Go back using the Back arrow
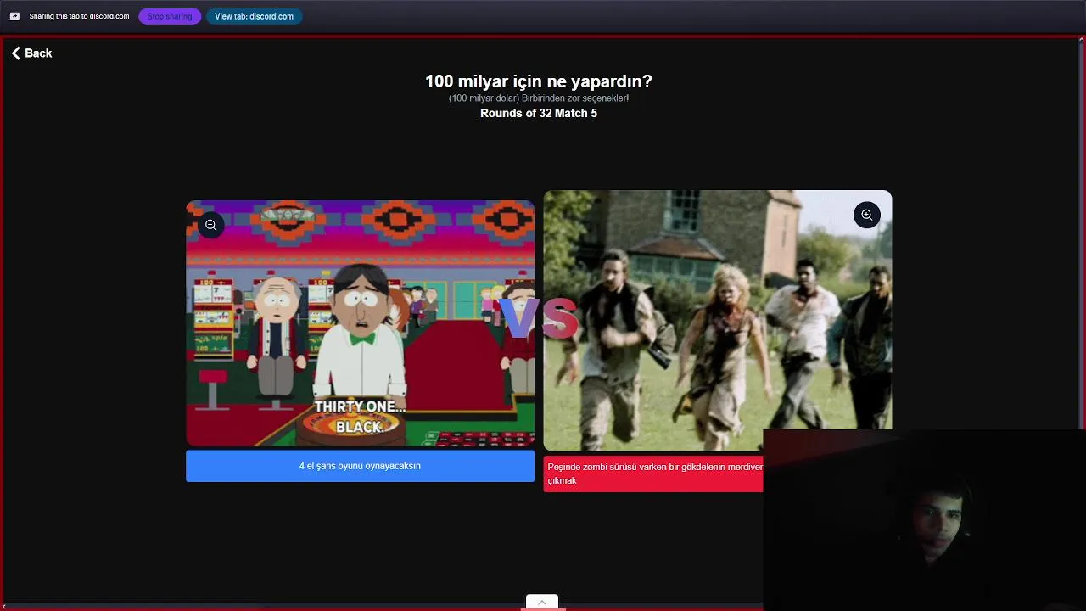The image size is (1086, 611). pos(31,53)
